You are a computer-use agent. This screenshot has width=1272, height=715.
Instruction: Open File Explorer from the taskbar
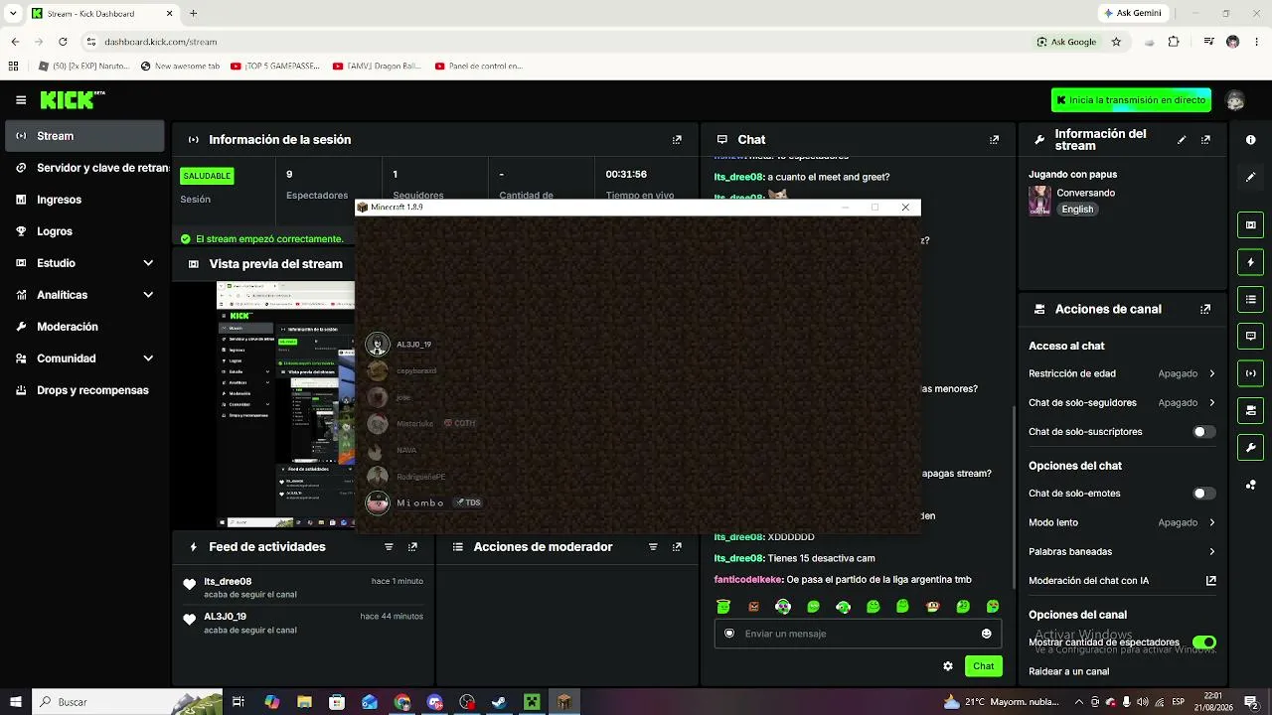click(304, 702)
